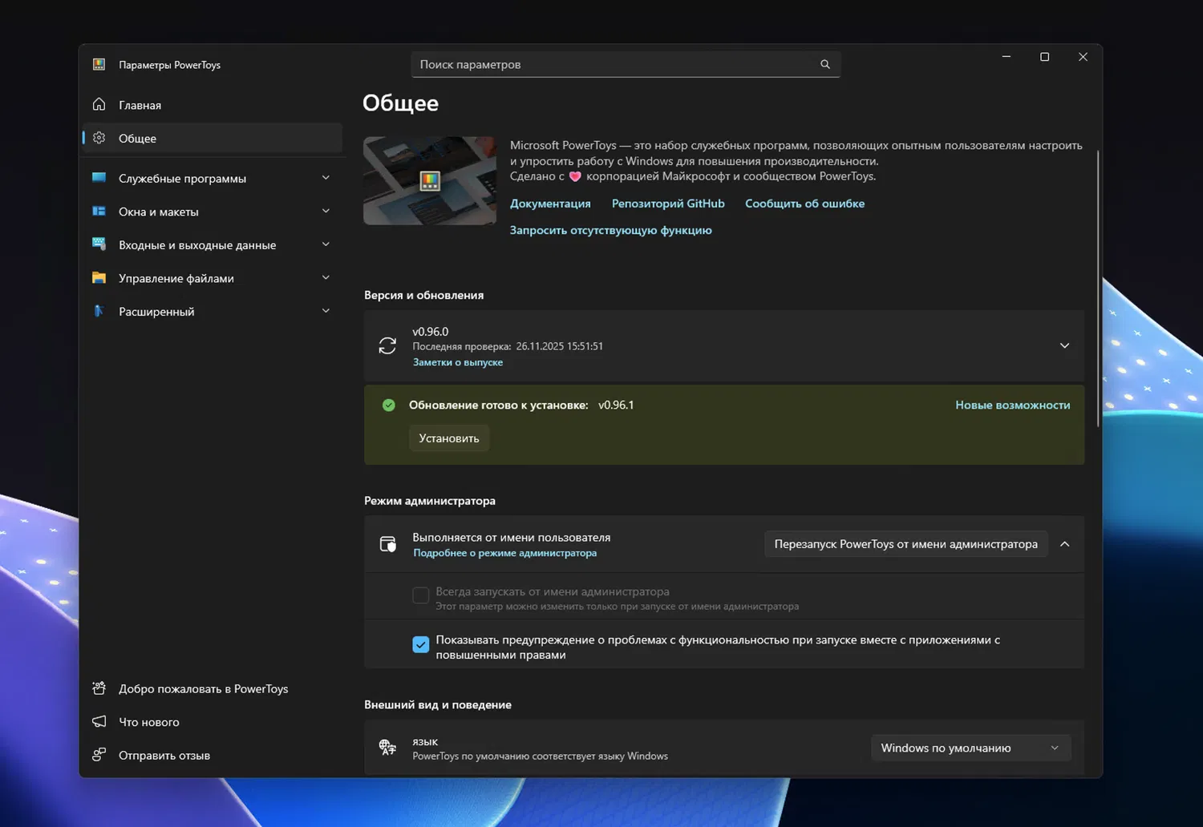
Task: Expand the Расширенный section
Action: point(326,311)
